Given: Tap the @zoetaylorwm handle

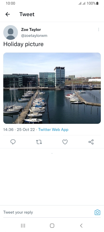Looking at the screenshot, I should click(x=34, y=36).
